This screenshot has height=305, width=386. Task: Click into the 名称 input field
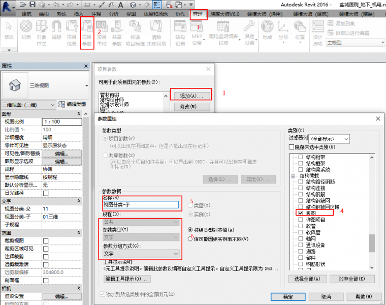click(140, 205)
